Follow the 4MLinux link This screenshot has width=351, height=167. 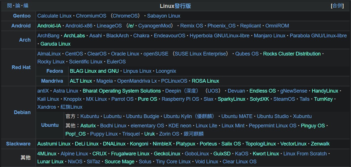tap(47, 154)
